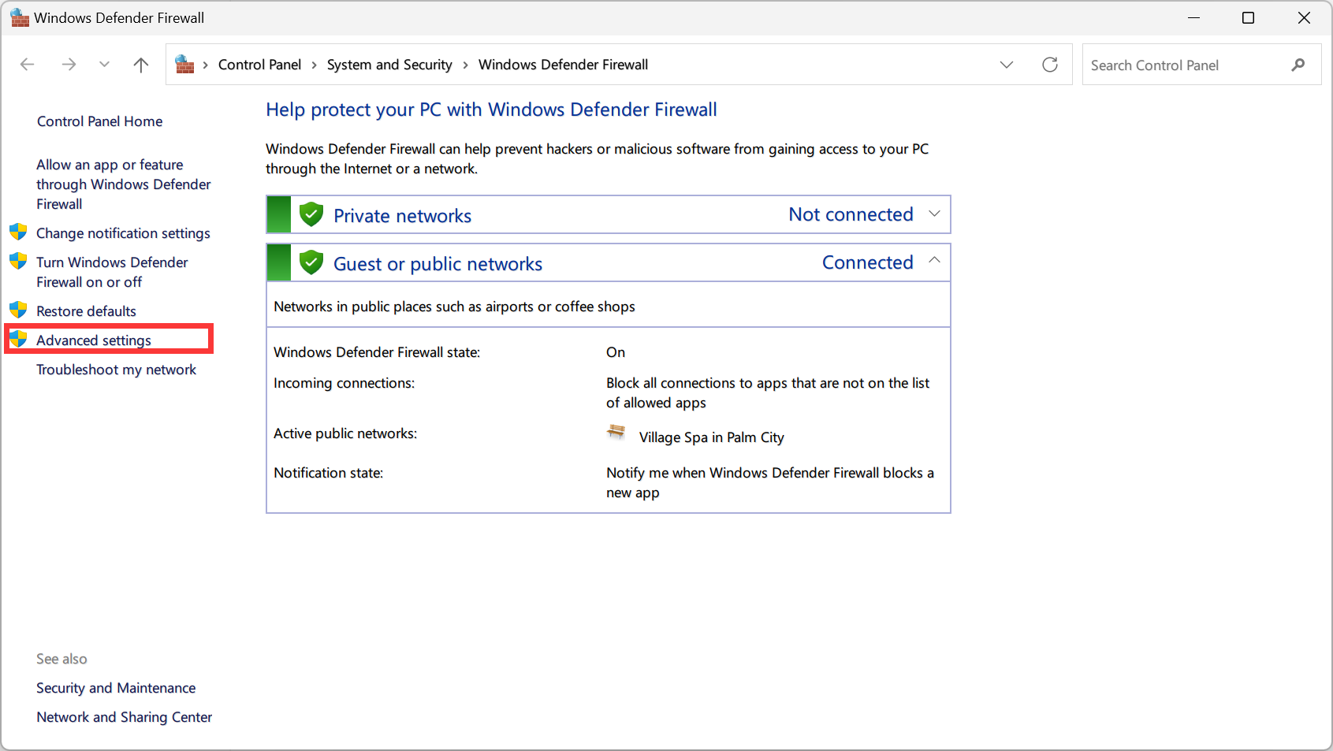The image size is (1333, 751).
Task: Click green shield icon for Private networks
Action: [x=311, y=214]
